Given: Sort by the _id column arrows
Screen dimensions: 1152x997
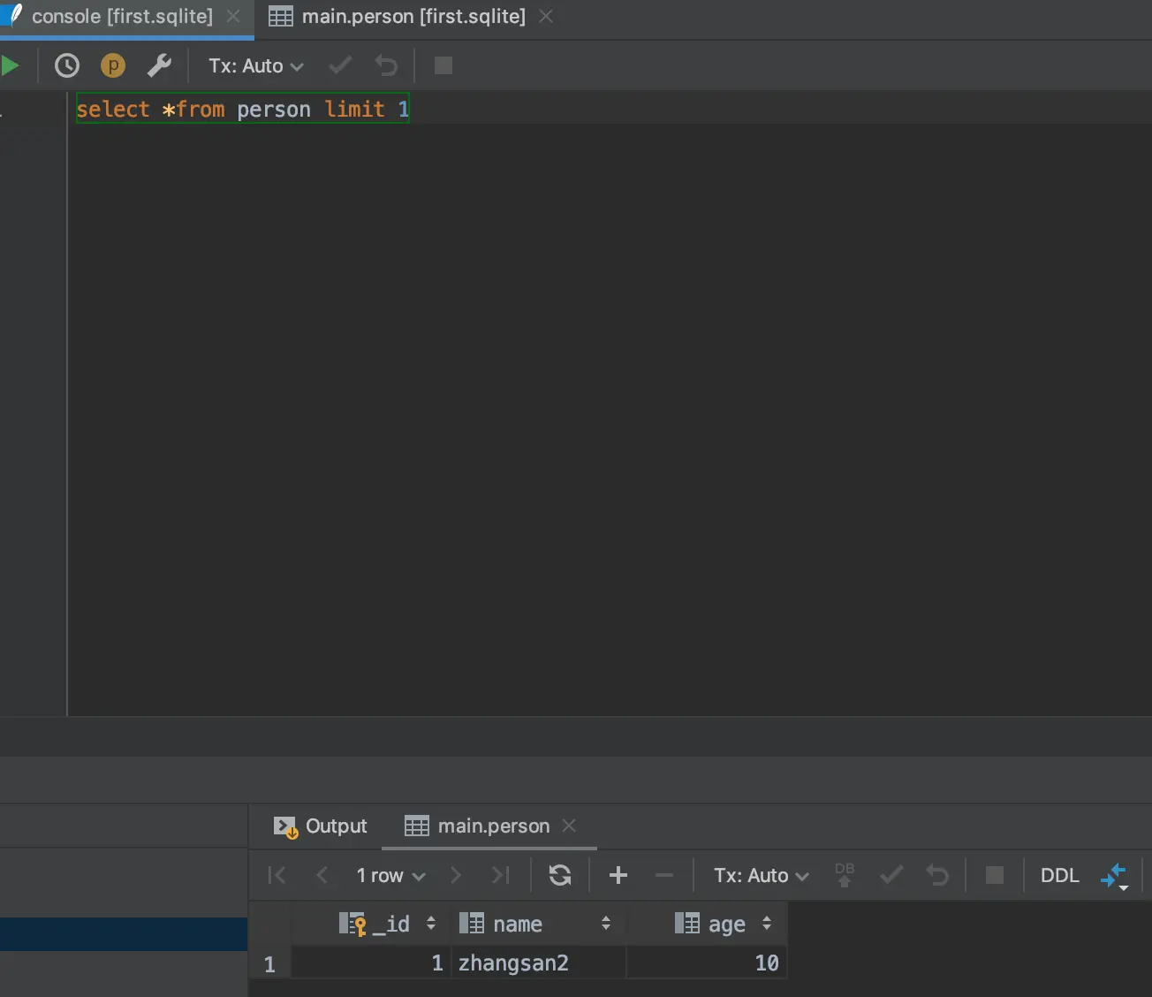Looking at the screenshot, I should [x=431, y=924].
